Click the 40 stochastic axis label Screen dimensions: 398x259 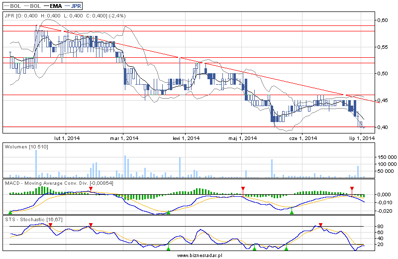tap(380, 239)
